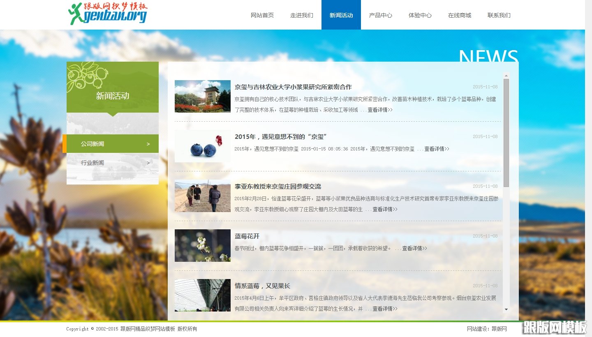Select the highlighted 新闻活动 tab

point(341,15)
